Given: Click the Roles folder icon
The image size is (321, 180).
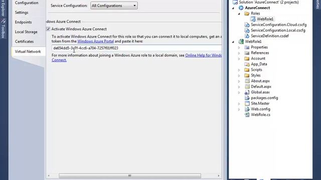Looking at the screenshot, I should 247,13.
